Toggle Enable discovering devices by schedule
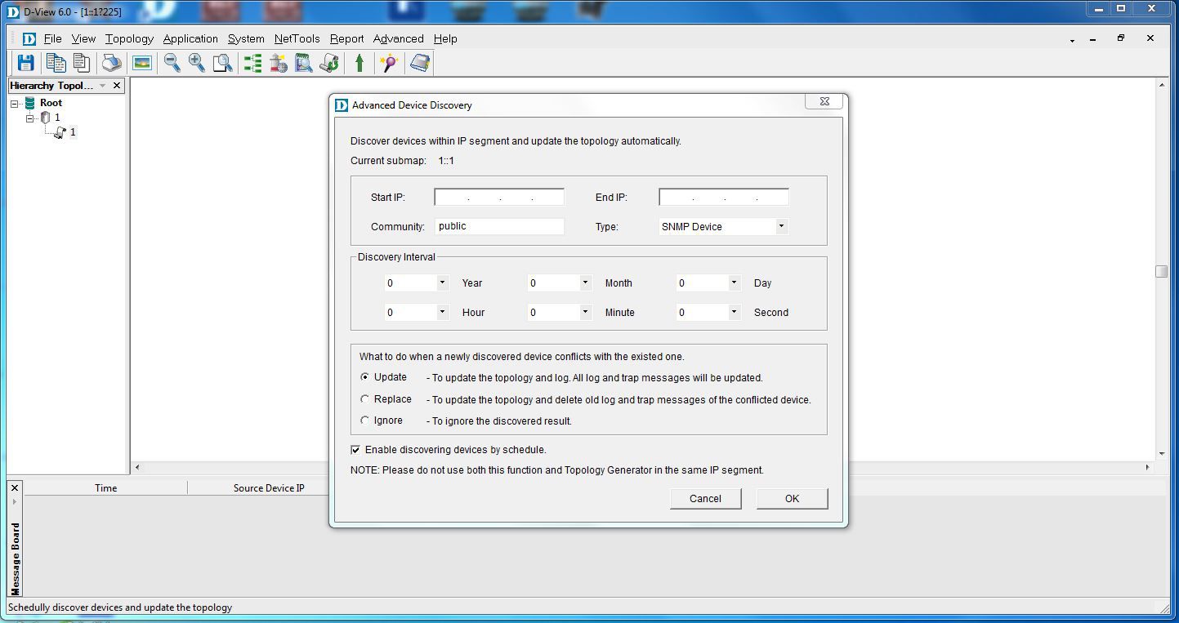This screenshot has width=1179, height=623. (355, 450)
